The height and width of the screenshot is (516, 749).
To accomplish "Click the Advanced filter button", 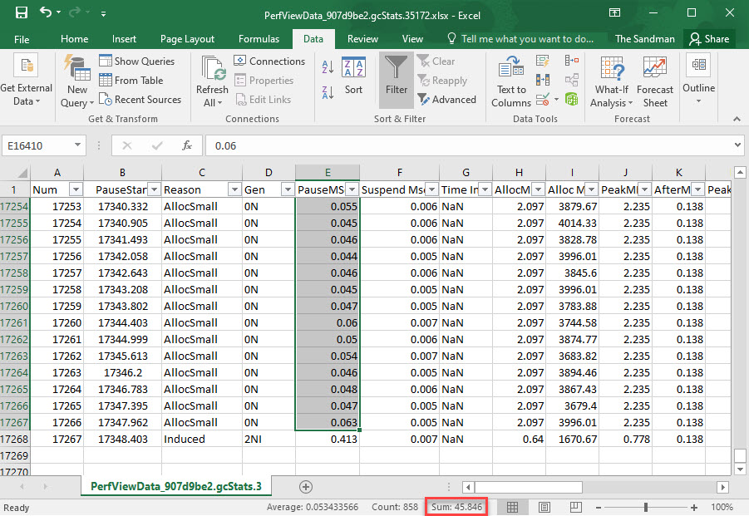I will coord(446,100).
